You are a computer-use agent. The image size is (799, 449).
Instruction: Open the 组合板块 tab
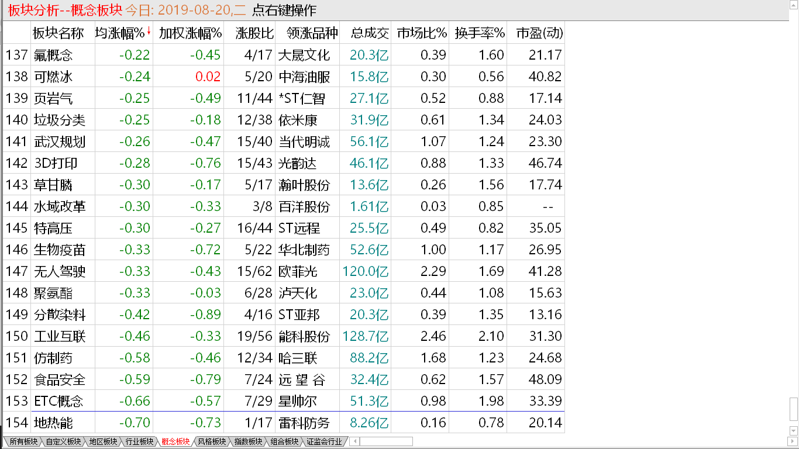coord(284,441)
